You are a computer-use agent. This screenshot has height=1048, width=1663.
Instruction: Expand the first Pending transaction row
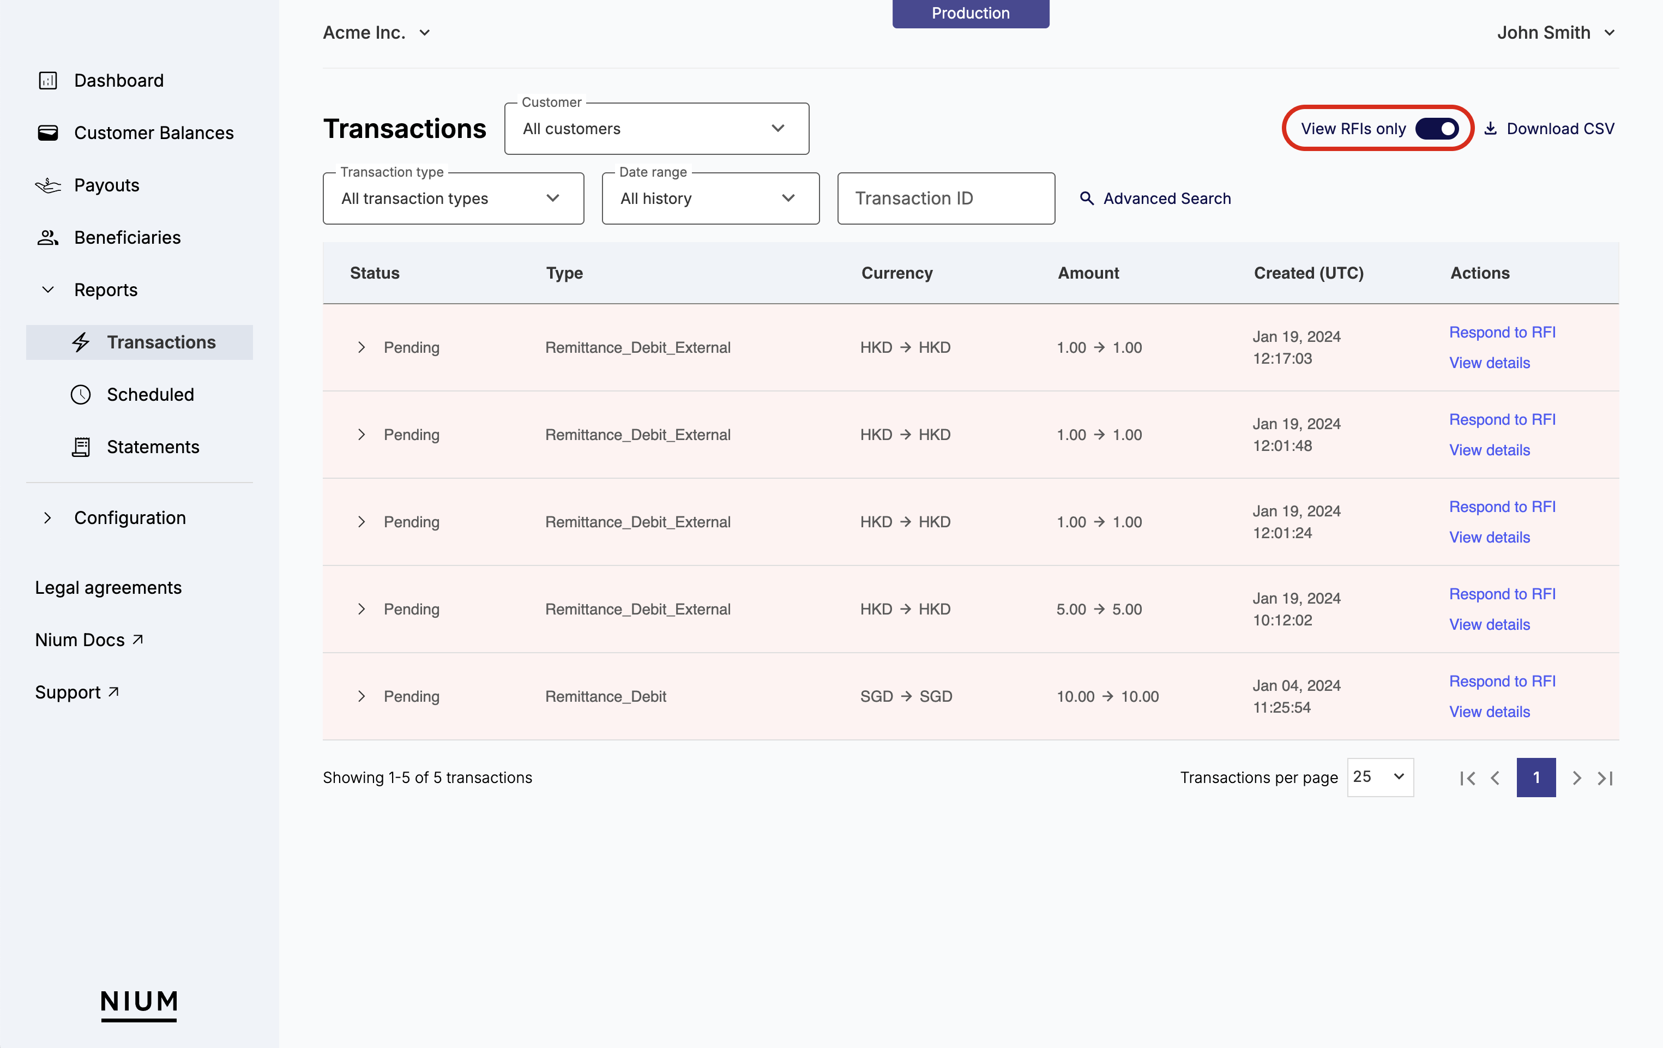pos(361,347)
